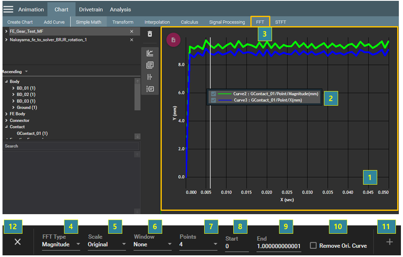Toggle the Curve3 GContact_01 X legend checkbox

[213, 100]
